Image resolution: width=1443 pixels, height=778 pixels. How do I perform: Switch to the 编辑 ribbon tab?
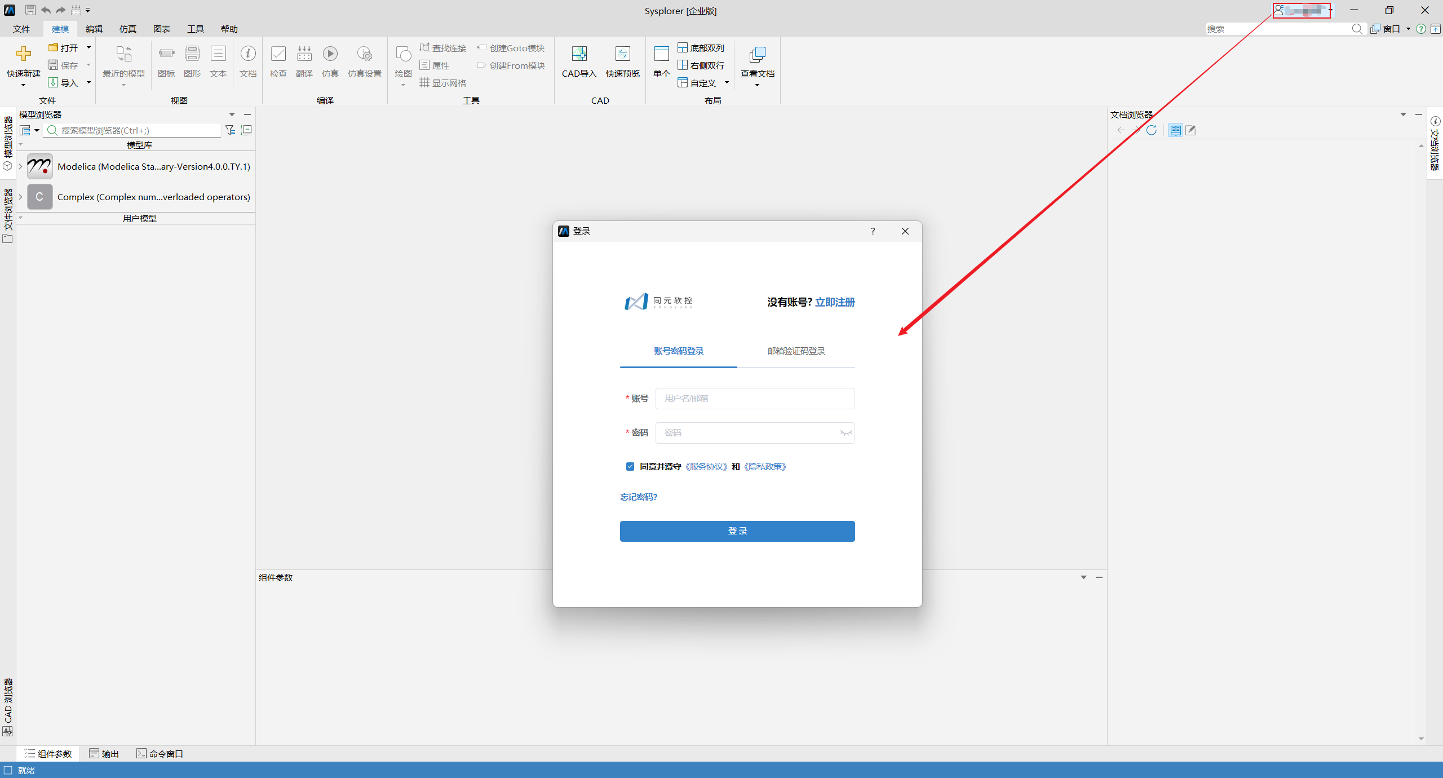[x=94, y=29]
